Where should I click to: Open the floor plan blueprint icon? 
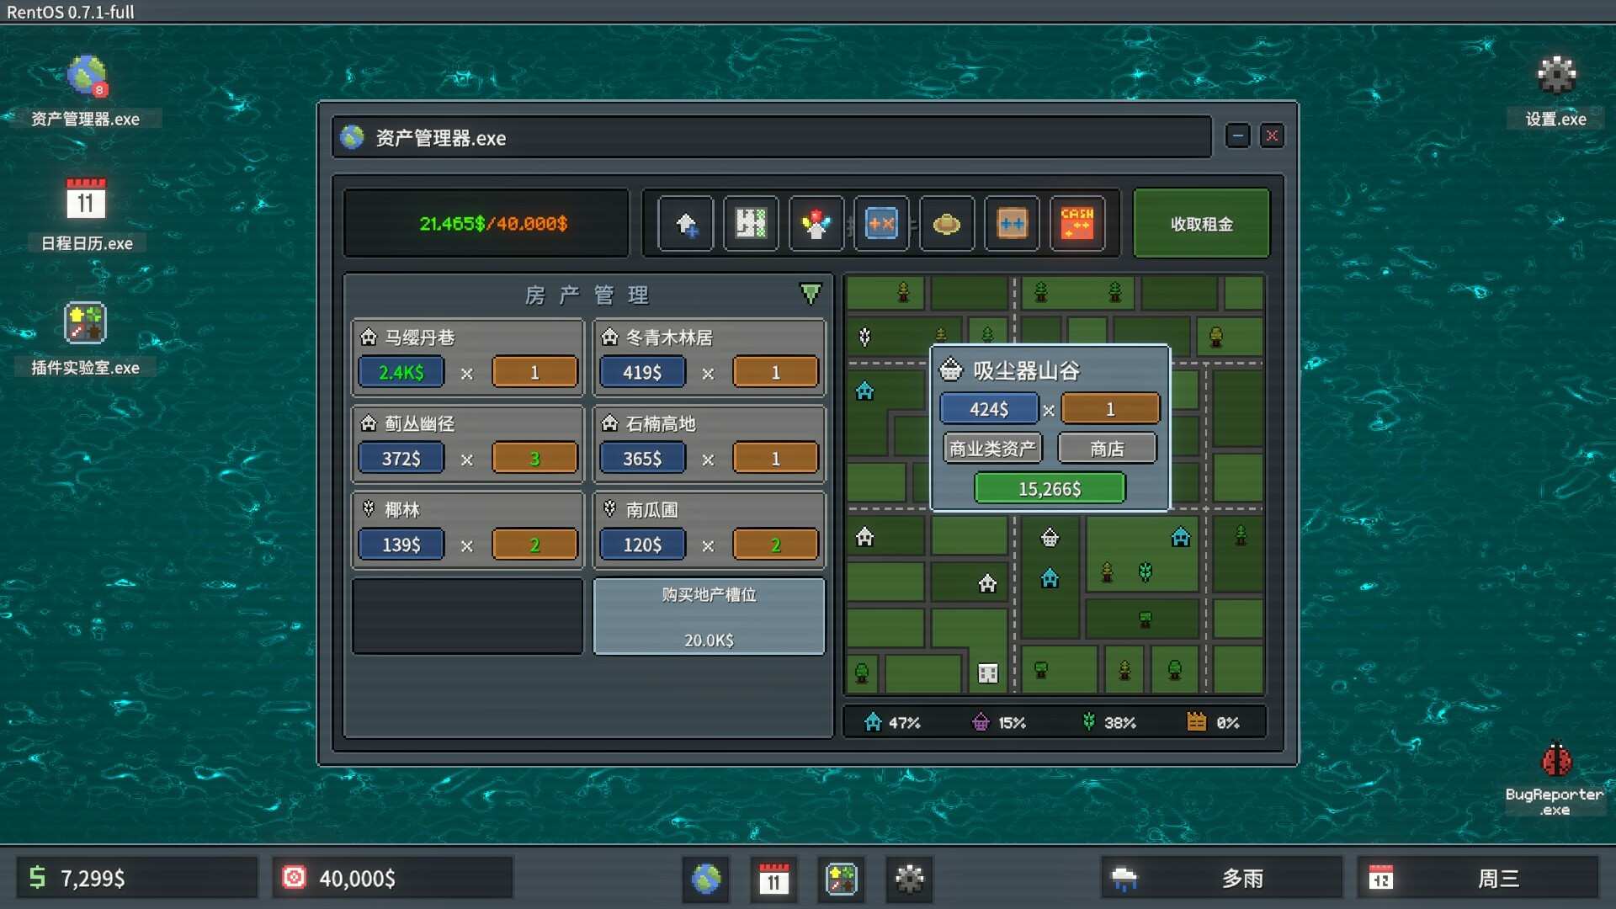(751, 225)
